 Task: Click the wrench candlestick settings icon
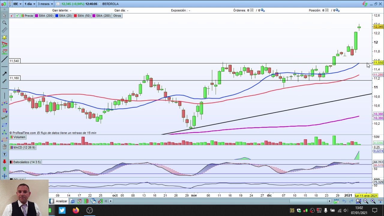point(100,201)
